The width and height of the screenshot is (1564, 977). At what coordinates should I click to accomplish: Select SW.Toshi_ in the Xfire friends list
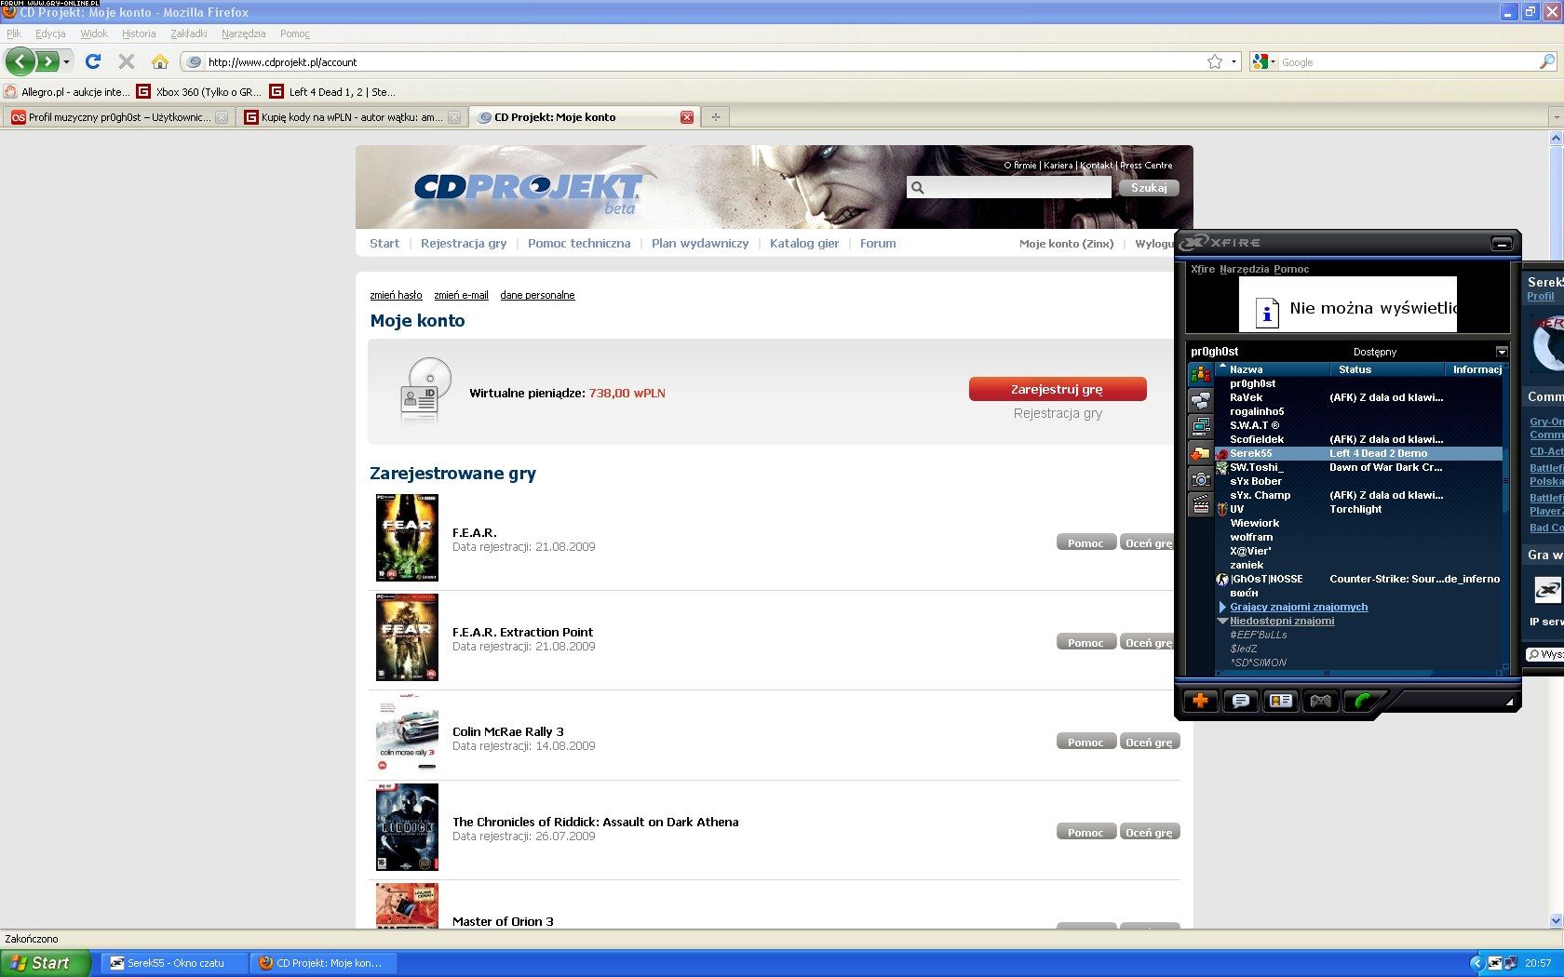click(1359, 467)
